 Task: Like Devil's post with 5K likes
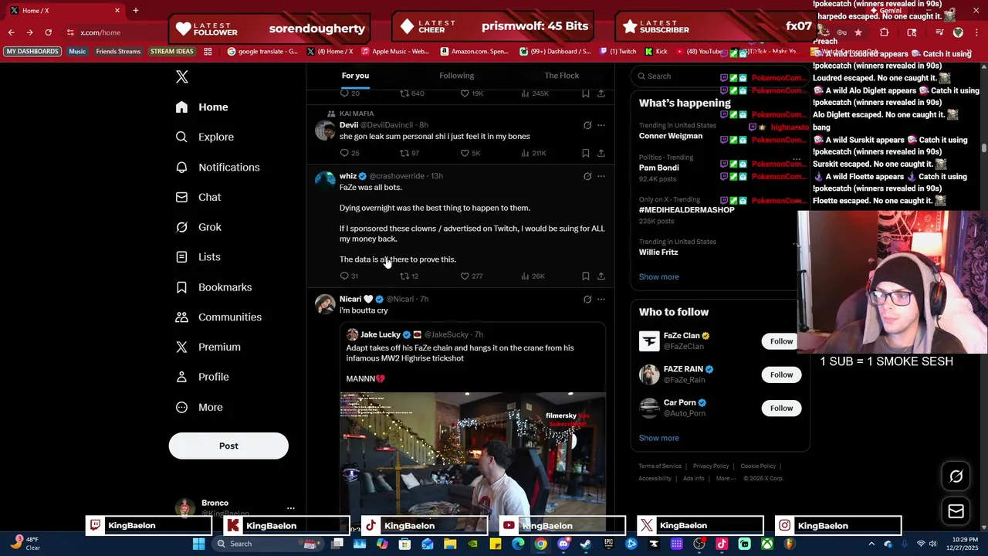470,153
